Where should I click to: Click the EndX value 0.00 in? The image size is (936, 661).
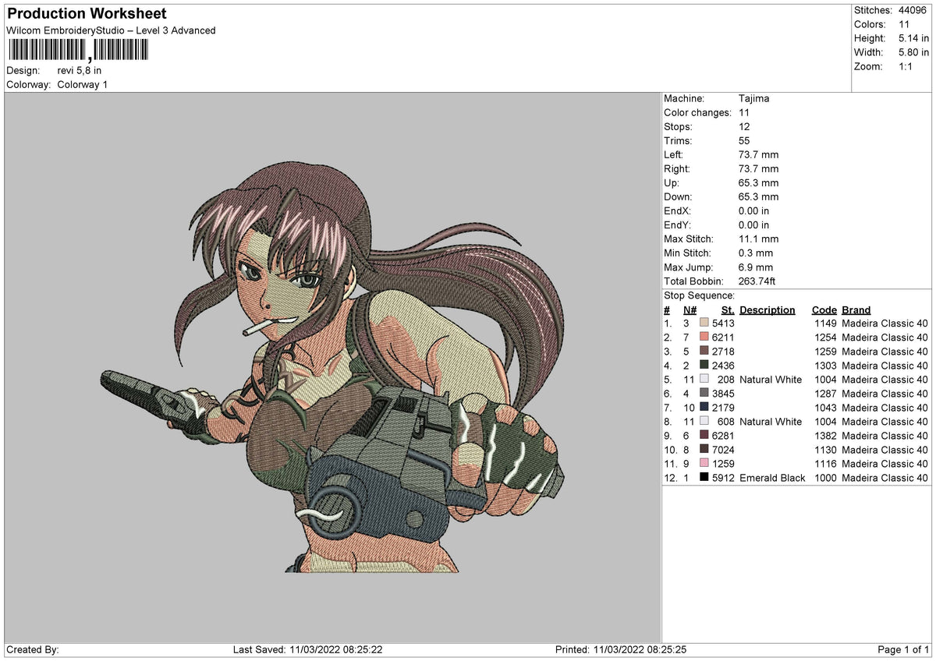(x=753, y=211)
